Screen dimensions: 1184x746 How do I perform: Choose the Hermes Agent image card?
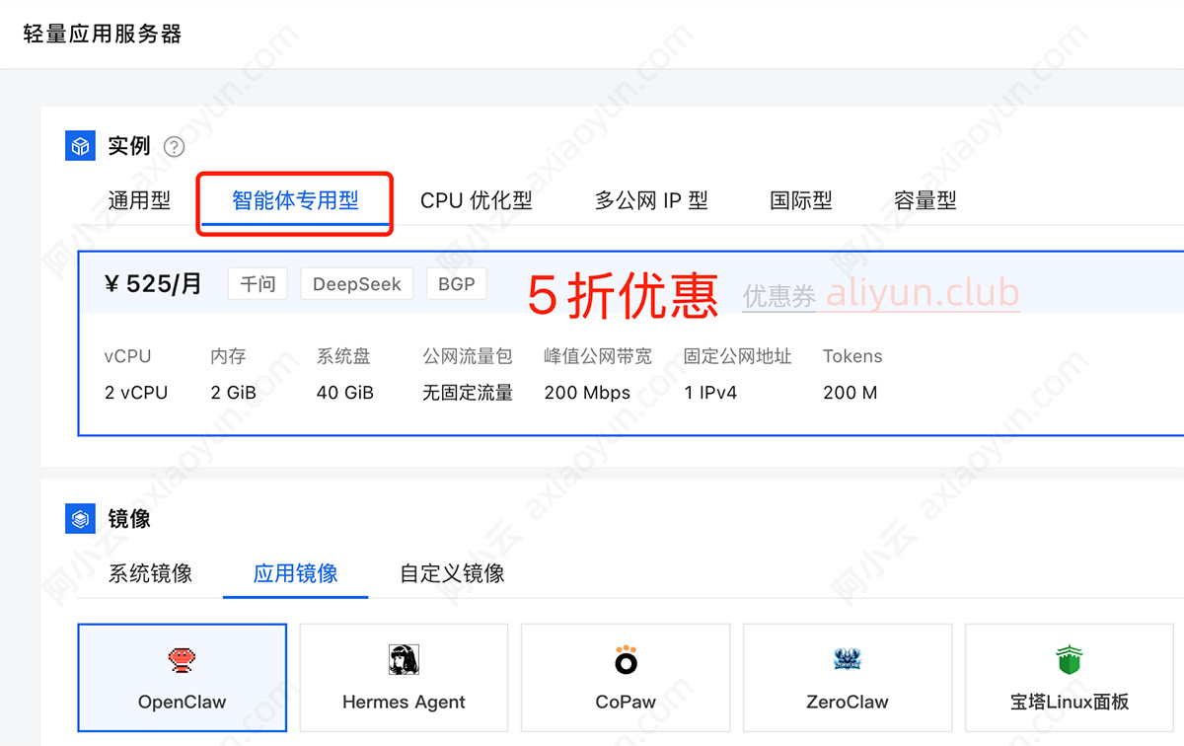click(x=404, y=677)
